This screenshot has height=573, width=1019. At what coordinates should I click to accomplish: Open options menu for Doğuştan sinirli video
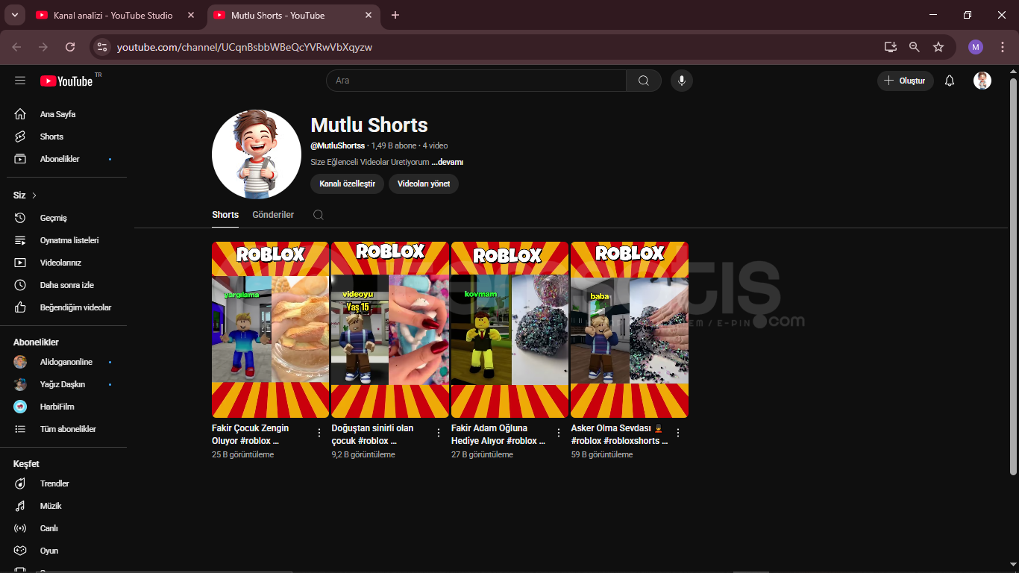coord(439,433)
